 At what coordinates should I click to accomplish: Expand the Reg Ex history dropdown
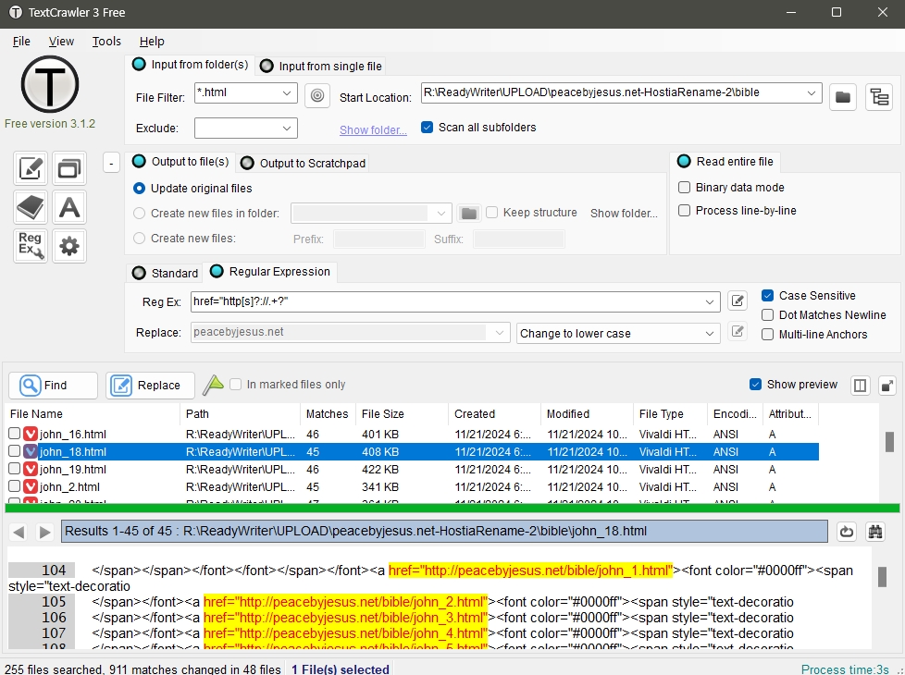(x=710, y=301)
